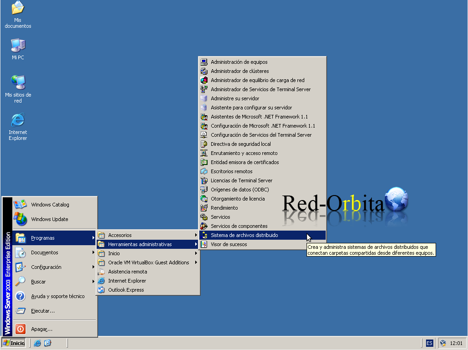Click the Rendimiento chart icon
The width and height of the screenshot is (468, 350).
click(204, 208)
